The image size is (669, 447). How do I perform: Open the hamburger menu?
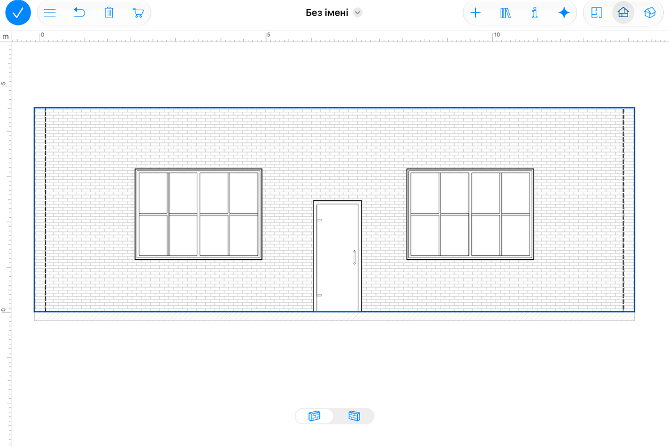[x=50, y=13]
